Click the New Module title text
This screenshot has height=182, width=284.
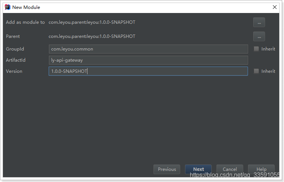(x=26, y=7)
